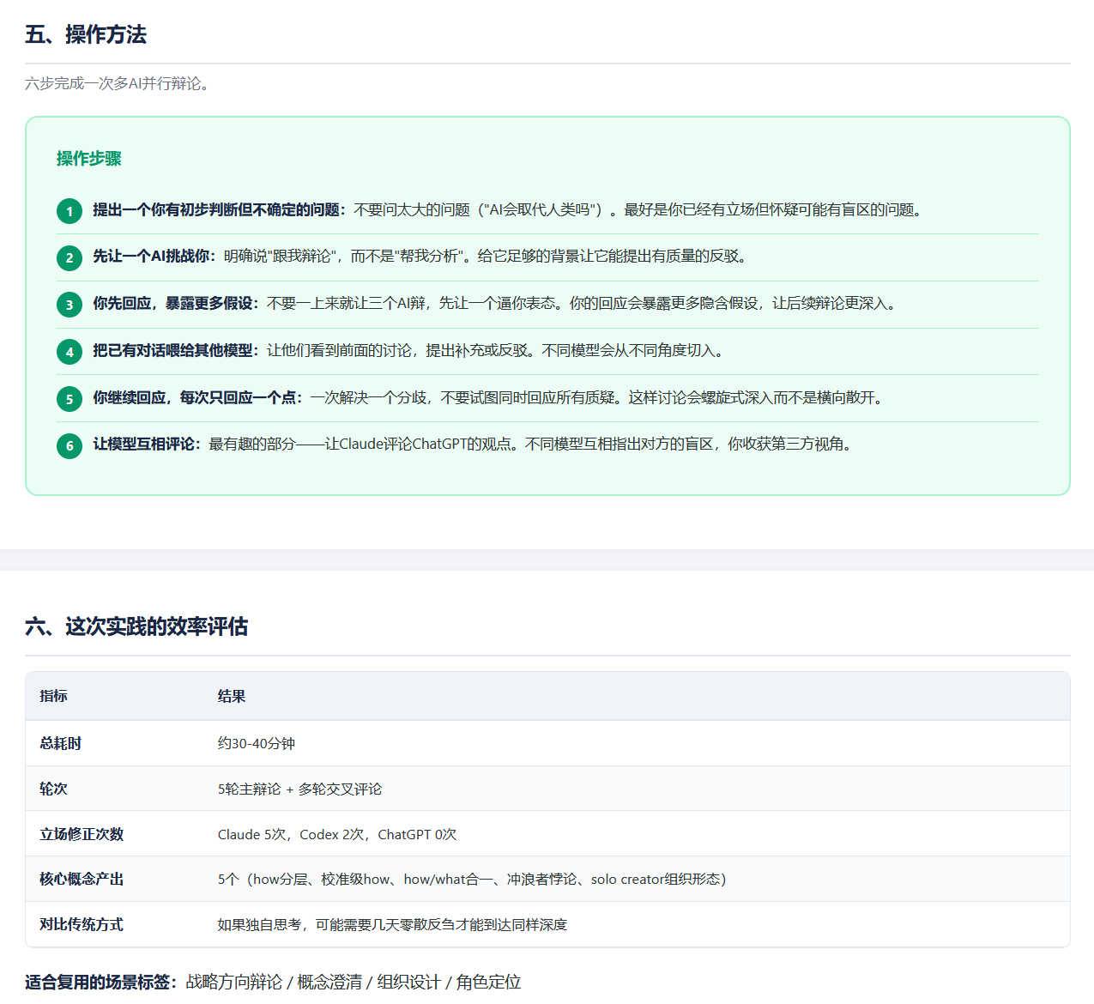Click the step 3 explanation starting 不要一上来就让三个AI辩
The height and width of the screenshot is (1004, 1094).
(583, 304)
